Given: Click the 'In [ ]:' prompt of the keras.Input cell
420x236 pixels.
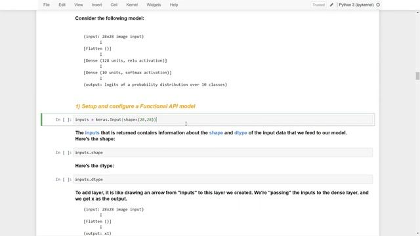Looking at the screenshot, I should [x=64, y=119].
